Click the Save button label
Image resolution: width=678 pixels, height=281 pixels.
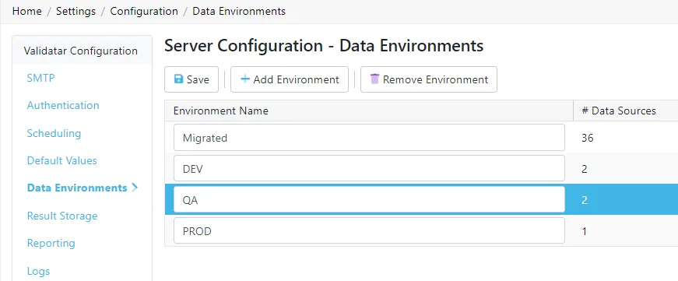[198, 79]
